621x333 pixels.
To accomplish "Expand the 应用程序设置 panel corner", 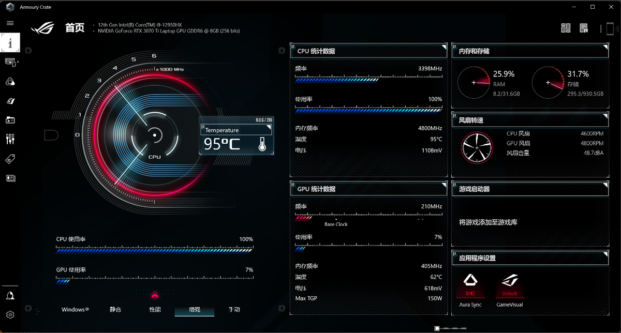I will click(x=605, y=254).
